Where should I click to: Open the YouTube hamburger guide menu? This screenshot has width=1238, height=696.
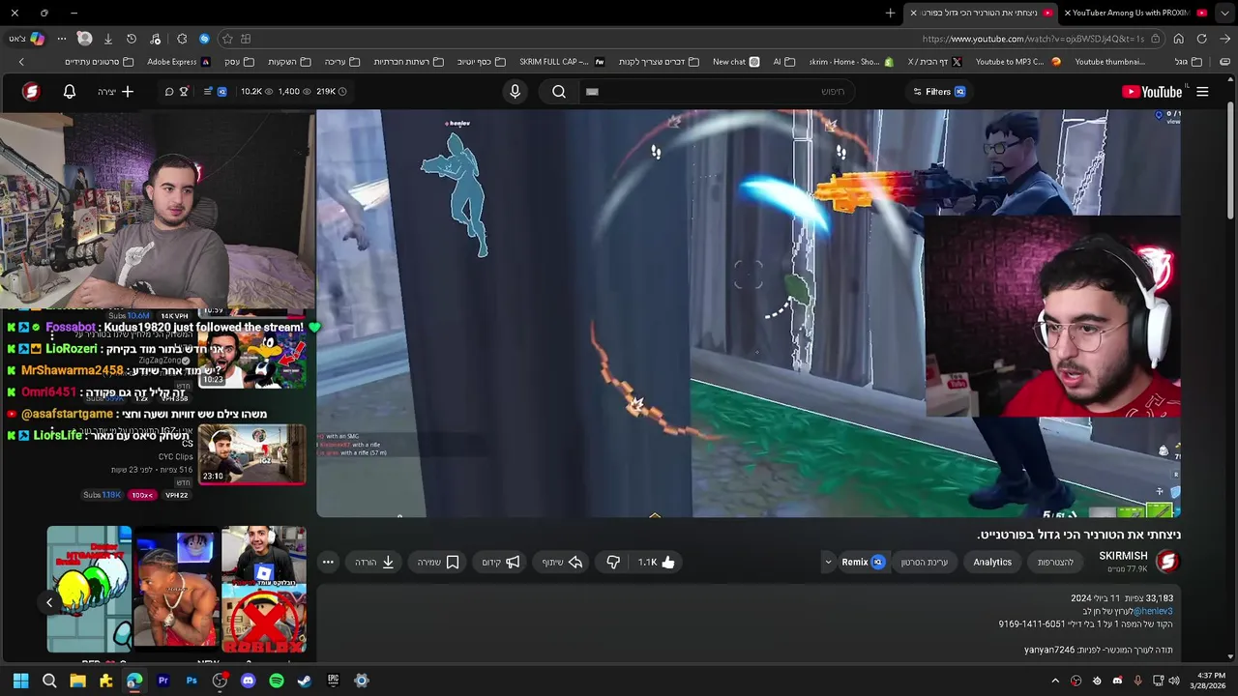[x=1202, y=92]
